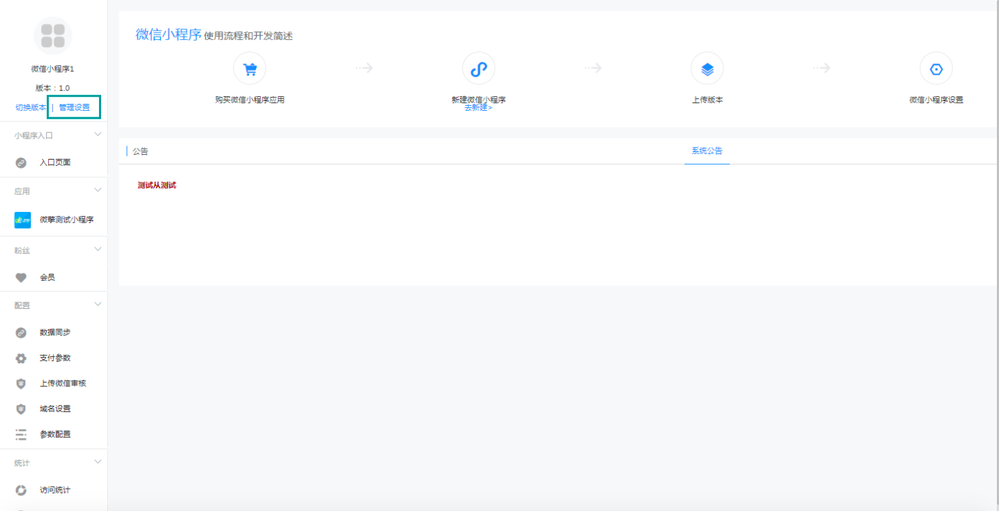
Task: Click the 版本：1.0 text
Action: (53, 88)
